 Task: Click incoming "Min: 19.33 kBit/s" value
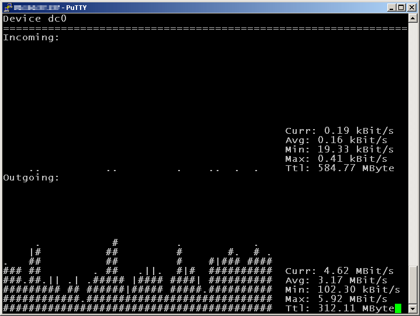[x=339, y=150]
